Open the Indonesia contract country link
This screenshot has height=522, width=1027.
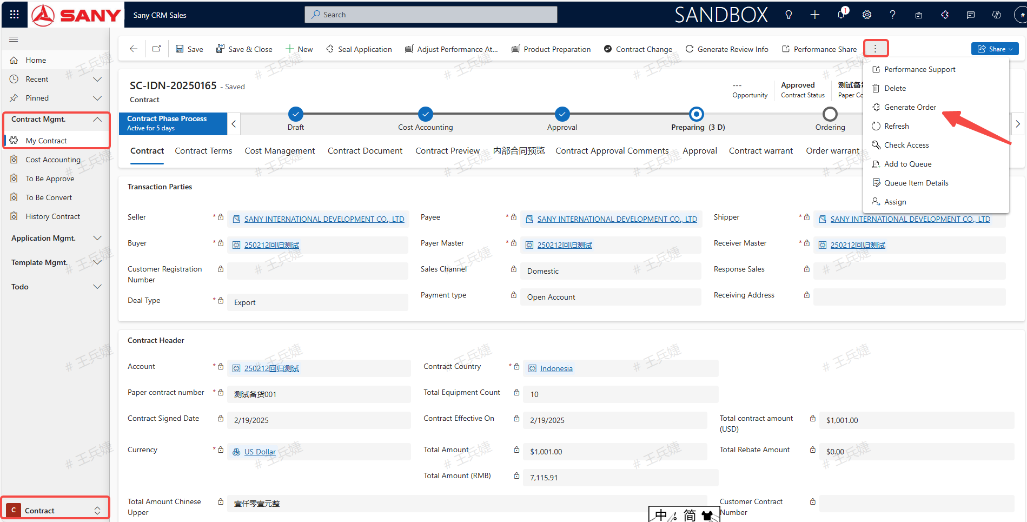tap(556, 368)
